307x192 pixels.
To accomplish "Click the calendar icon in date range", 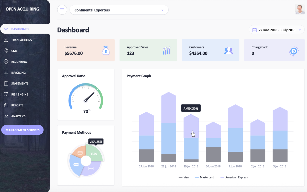I will click(254, 30).
